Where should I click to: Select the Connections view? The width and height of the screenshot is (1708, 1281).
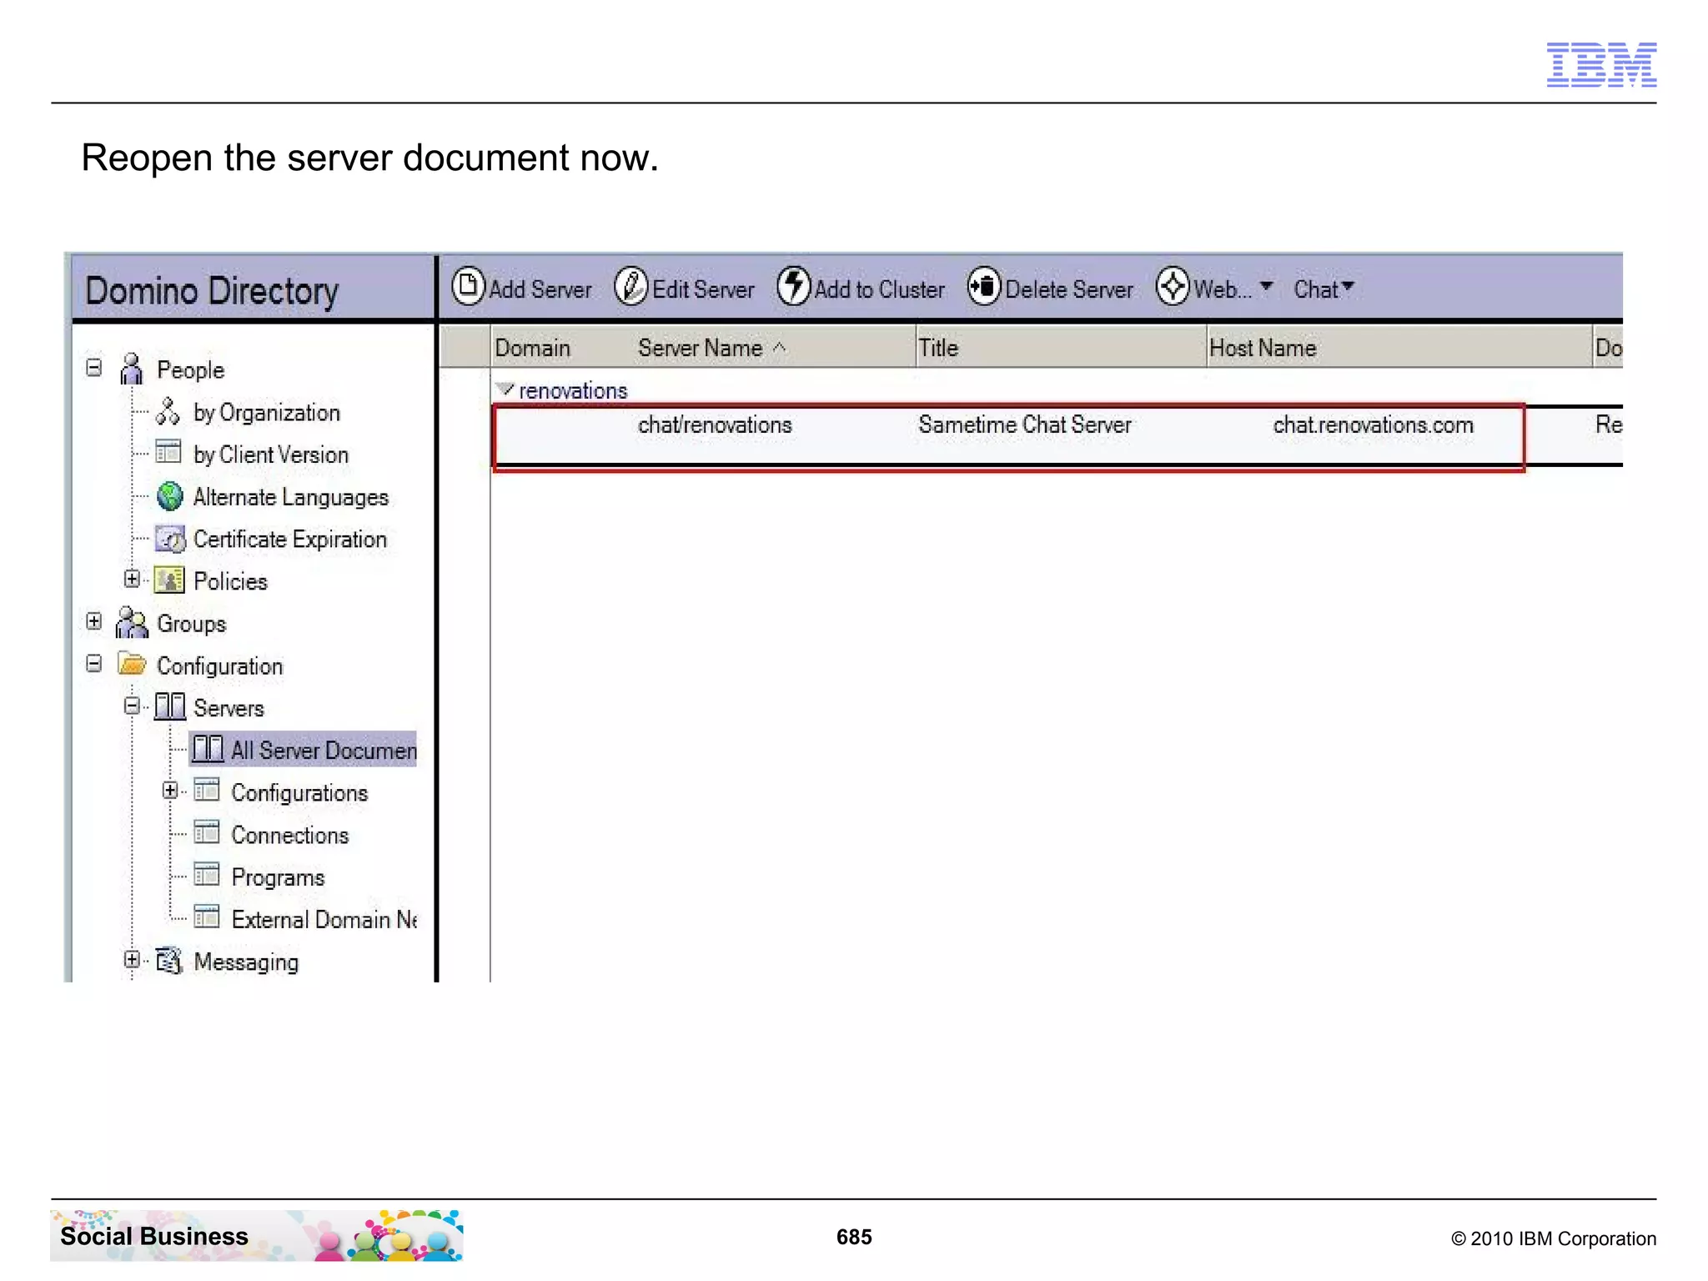pyautogui.click(x=289, y=835)
